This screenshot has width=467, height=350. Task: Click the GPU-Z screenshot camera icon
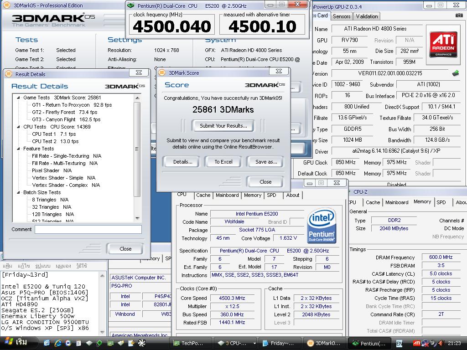459,15
